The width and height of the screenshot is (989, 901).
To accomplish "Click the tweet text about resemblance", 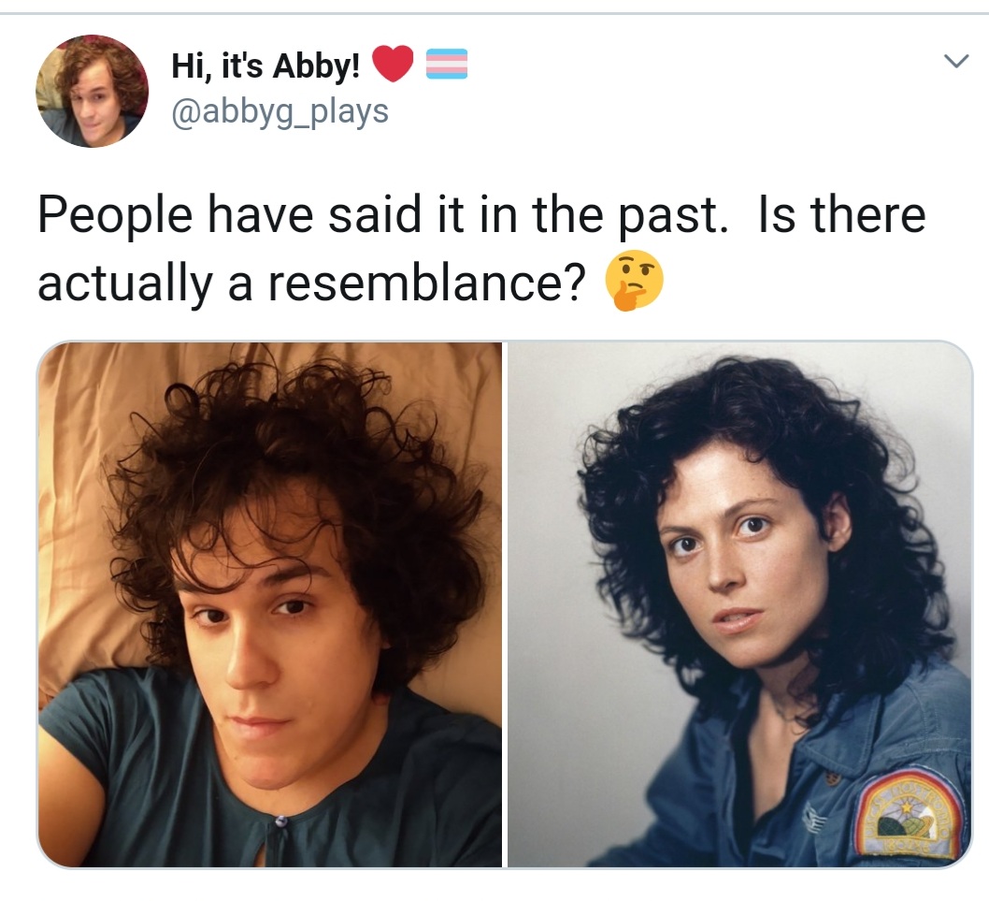I will (x=481, y=248).
